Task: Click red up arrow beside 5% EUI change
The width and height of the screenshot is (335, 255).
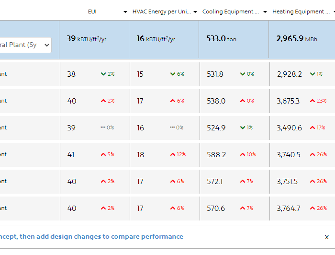Action: click(x=103, y=155)
